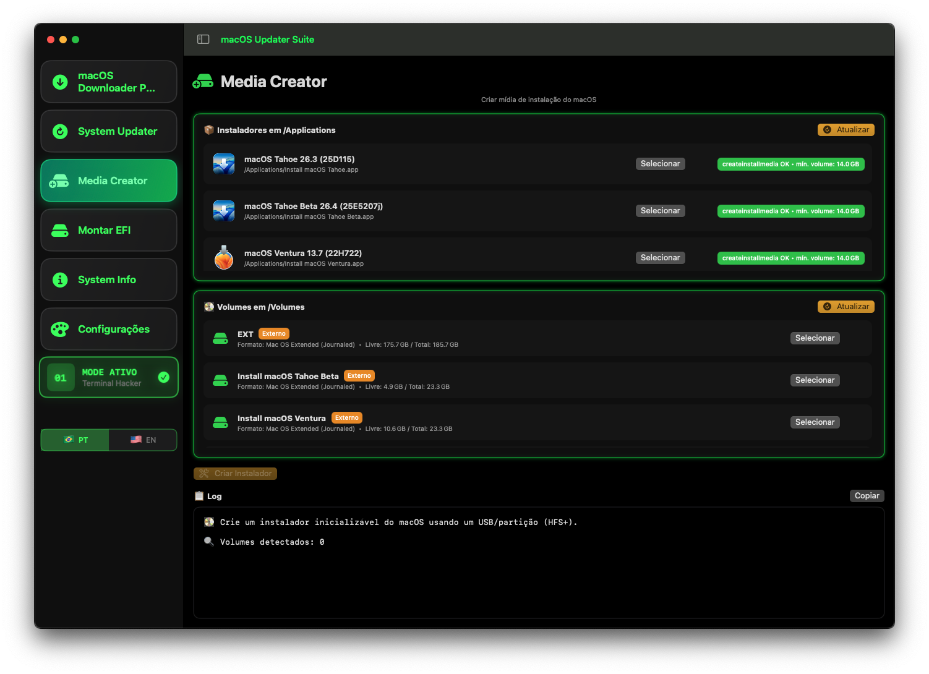
Task: Click the EXT volume drive icon
Action: click(220, 339)
